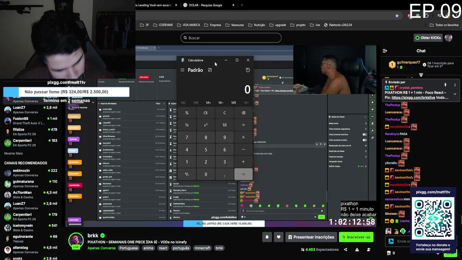This screenshot has height=260, width=462.
Task: Open the chat shop icon next to 0
Action: click(389, 253)
